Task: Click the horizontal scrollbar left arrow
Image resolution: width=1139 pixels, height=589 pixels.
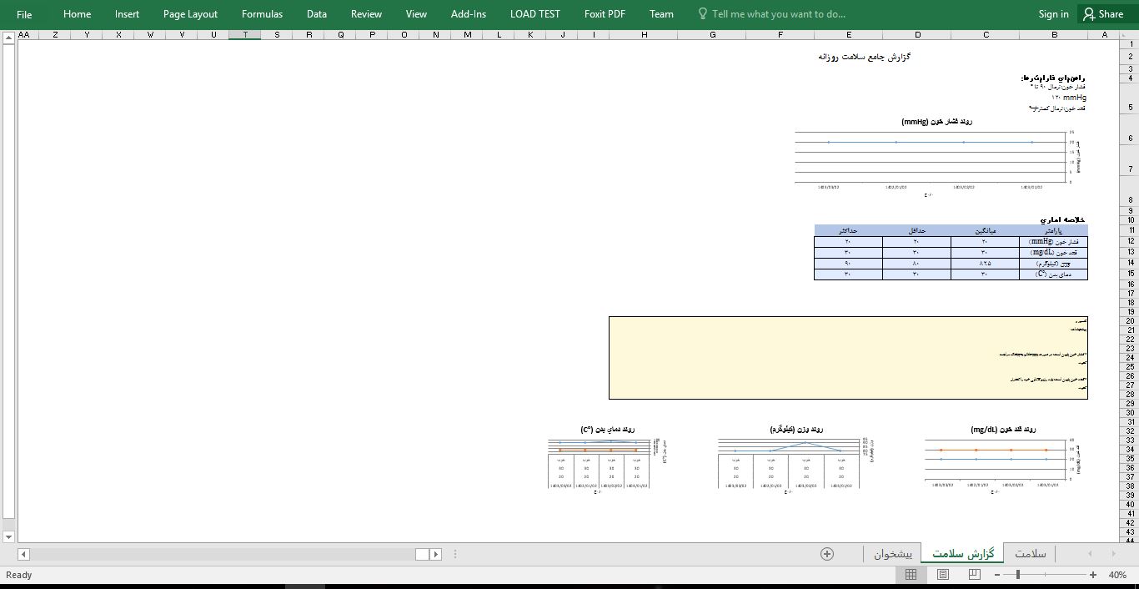Action: pyautogui.click(x=23, y=554)
